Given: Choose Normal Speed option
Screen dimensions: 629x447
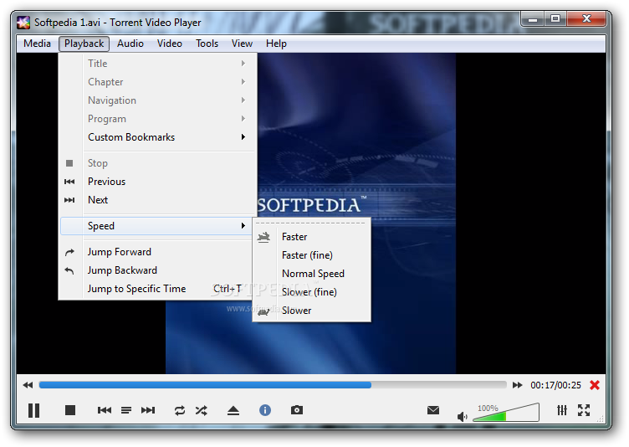Looking at the screenshot, I should pos(312,274).
